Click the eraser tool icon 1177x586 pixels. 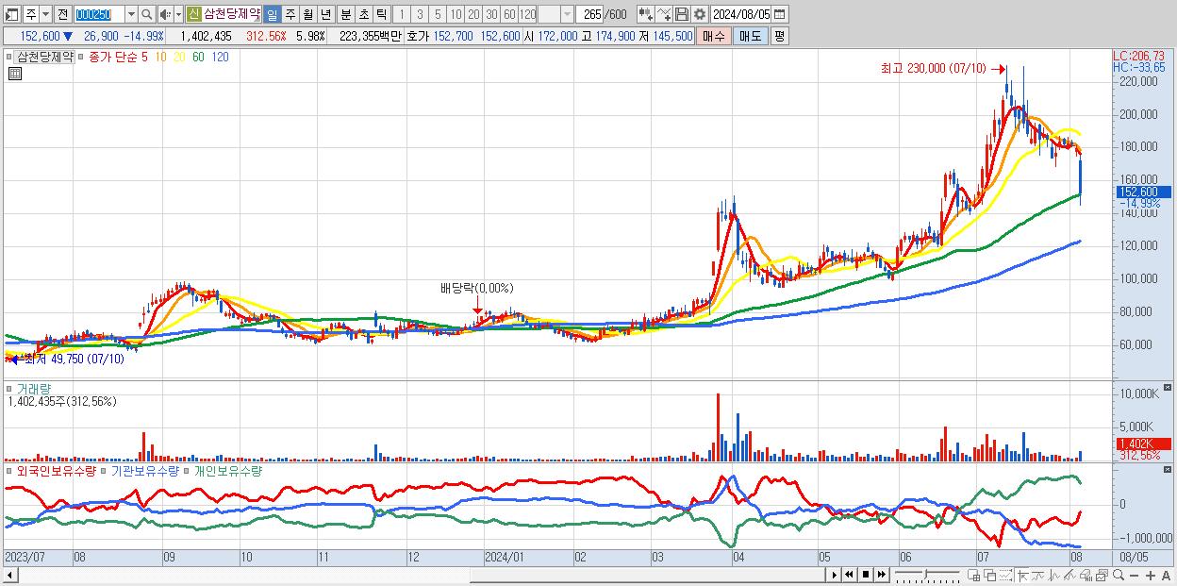tap(1086, 575)
